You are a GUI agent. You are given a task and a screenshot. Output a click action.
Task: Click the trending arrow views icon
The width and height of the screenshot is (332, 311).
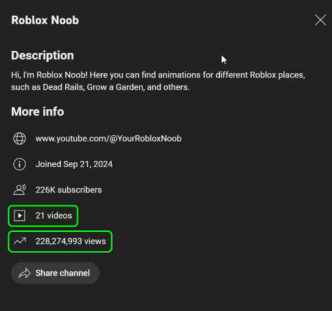click(20, 240)
